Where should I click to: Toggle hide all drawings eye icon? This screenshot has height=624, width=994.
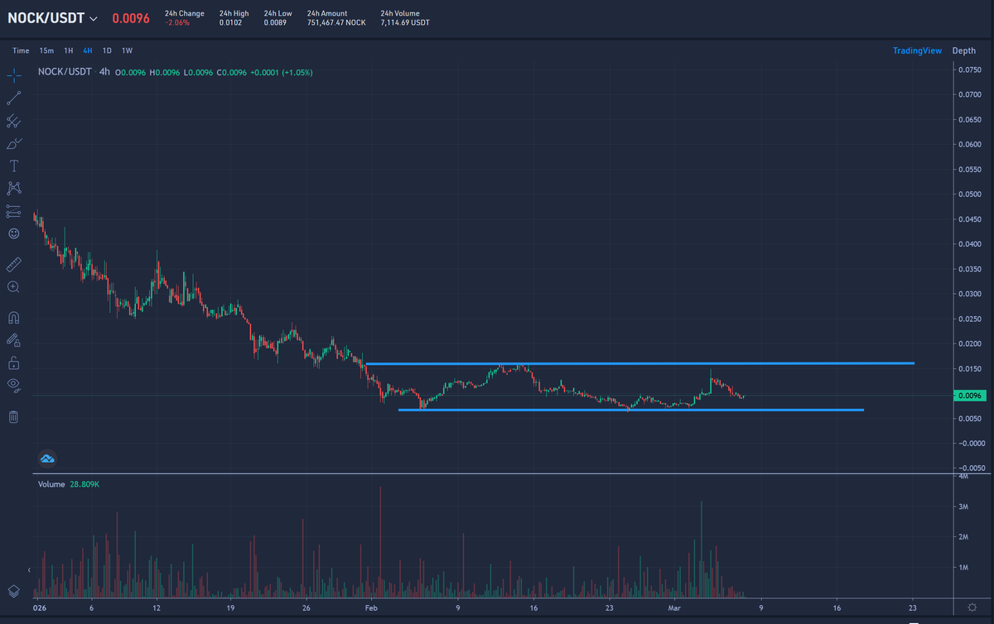[14, 384]
